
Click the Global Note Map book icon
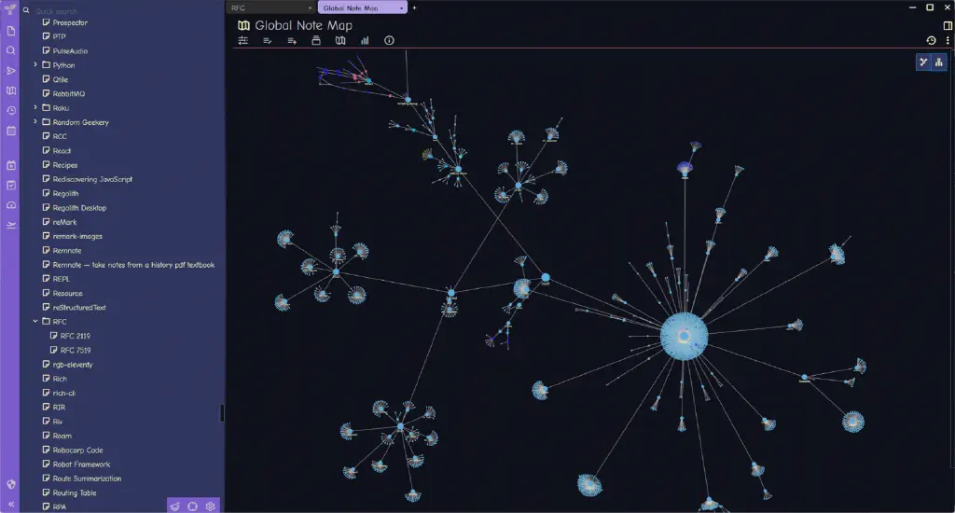click(243, 25)
